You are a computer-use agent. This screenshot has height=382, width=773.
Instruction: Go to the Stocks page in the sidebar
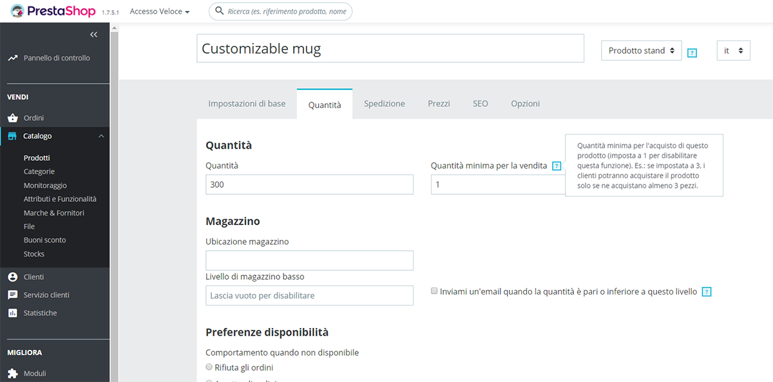33,253
